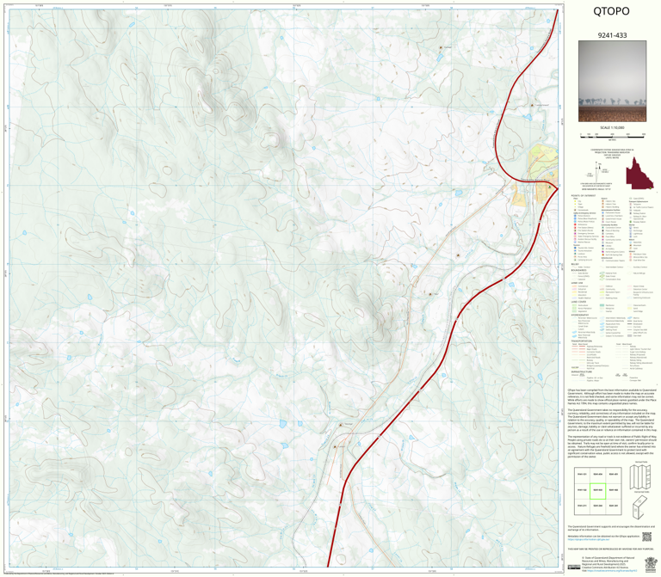Click the green highlighted centre cell in the adjoining sheets index
Image resolution: width=661 pixels, height=577 pixels.
[597, 491]
